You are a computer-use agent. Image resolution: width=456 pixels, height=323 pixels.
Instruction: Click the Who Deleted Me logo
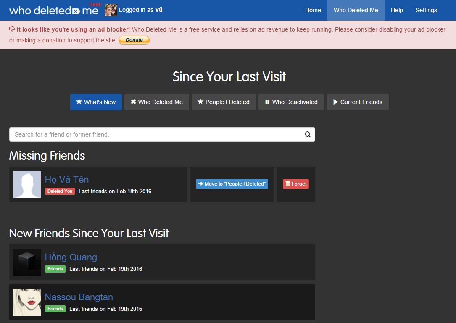(x=53, y=10)
